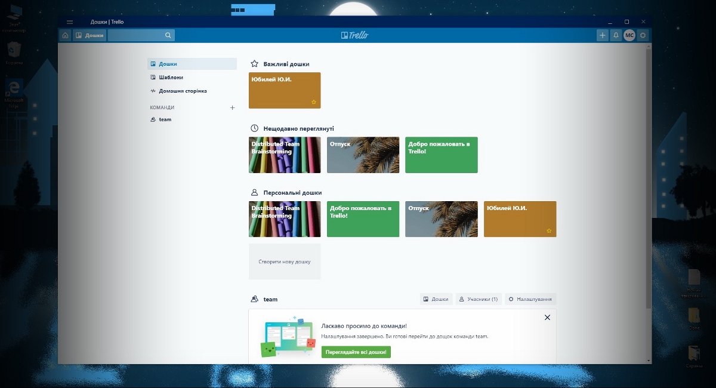Open Шаблони in the left sidebar

192,78
